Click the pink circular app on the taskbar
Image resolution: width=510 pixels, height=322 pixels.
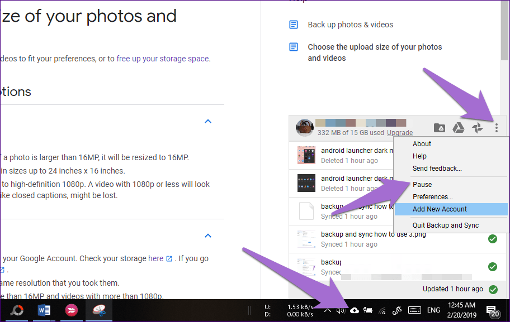click(x=71, y=311)
